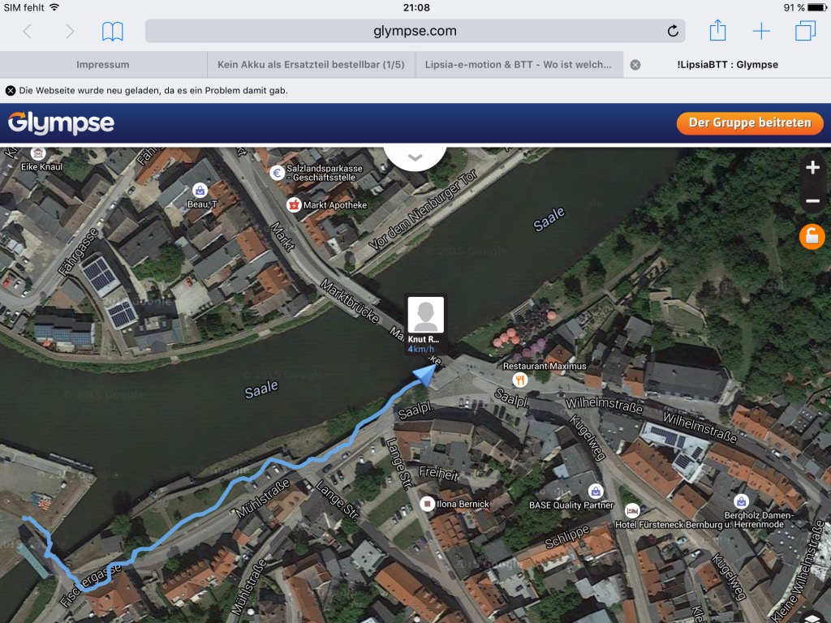Zoom in on the map

pyautogui.click(x=812, y=168)
